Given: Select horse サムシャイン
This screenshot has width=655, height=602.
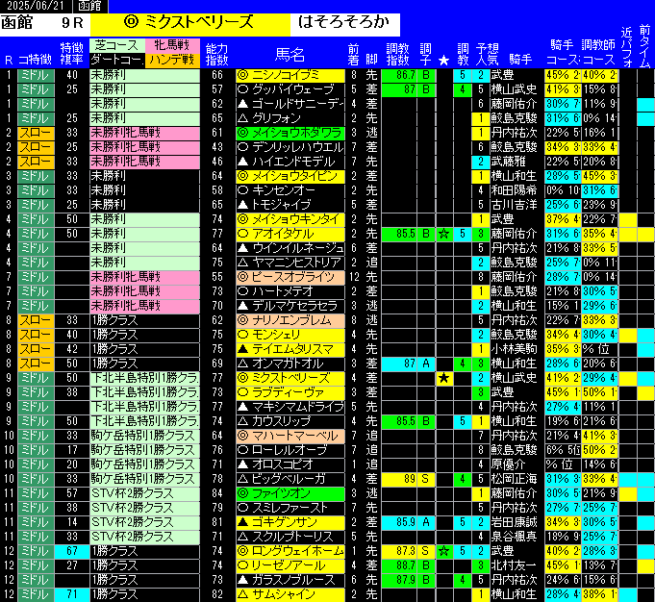Looking at the screenshot, I should coord(290,594).
